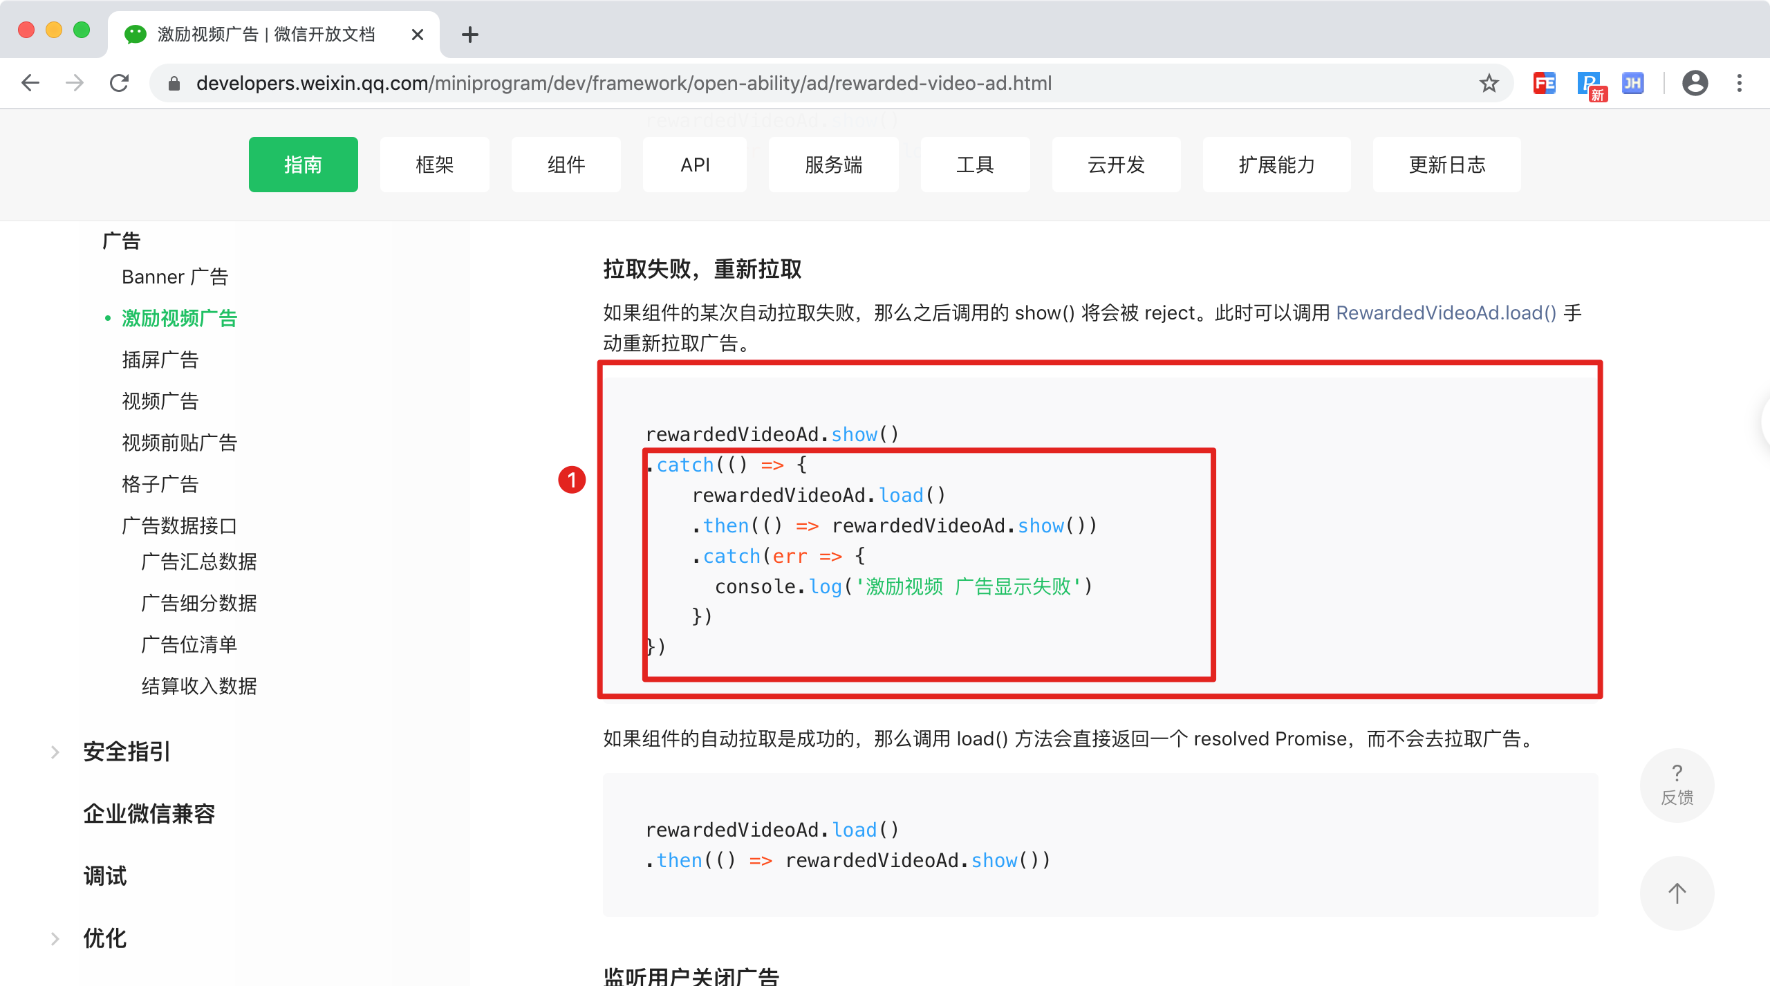The height and width of the screenshot is (986, 1770).
Task: Click the browser back arrow
Action: pos(30,83)
